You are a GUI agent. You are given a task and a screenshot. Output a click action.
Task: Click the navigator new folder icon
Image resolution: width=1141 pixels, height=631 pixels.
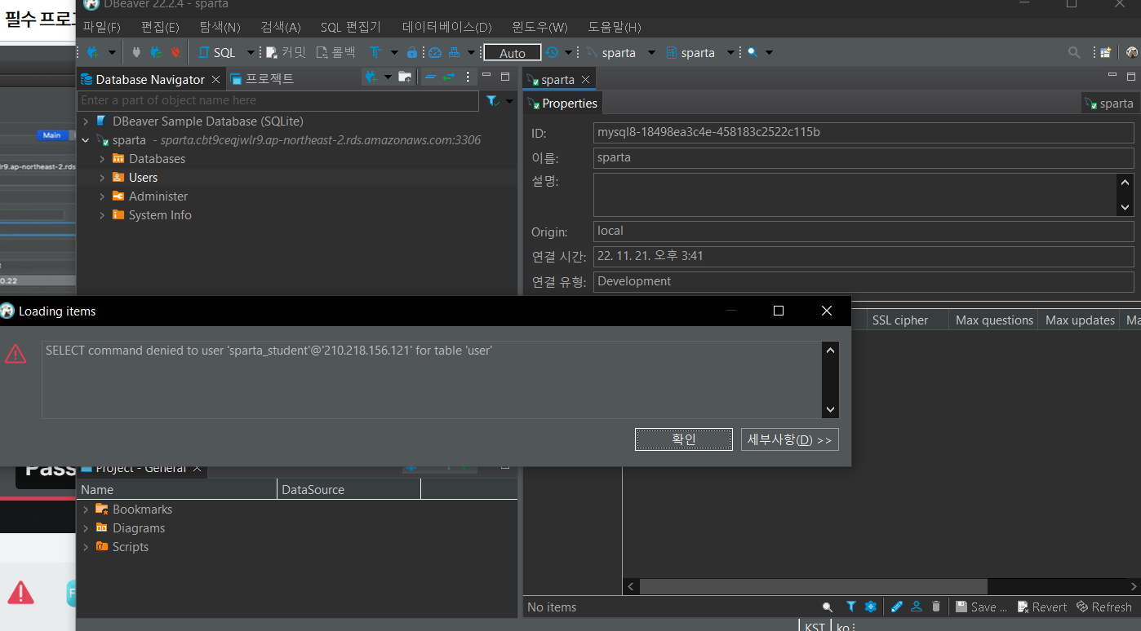tap(405, 77)
